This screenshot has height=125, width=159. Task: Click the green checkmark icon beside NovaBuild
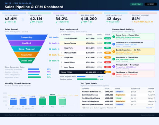[114, 59]
